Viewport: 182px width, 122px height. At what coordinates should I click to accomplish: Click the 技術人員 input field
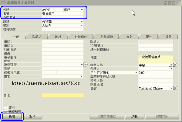(156, 80)
